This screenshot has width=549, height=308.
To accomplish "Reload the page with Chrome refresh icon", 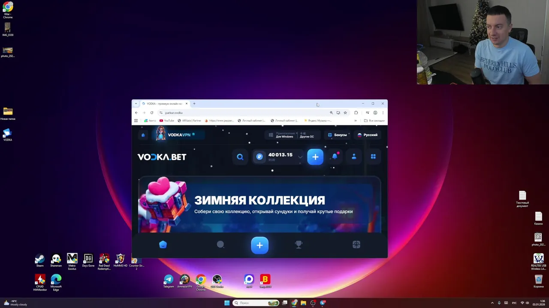I will [x=152, y=113].
